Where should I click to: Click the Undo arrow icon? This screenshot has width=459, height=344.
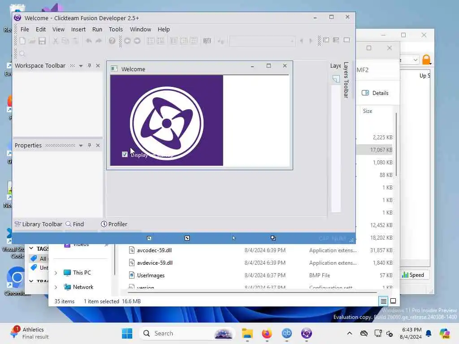89,41
